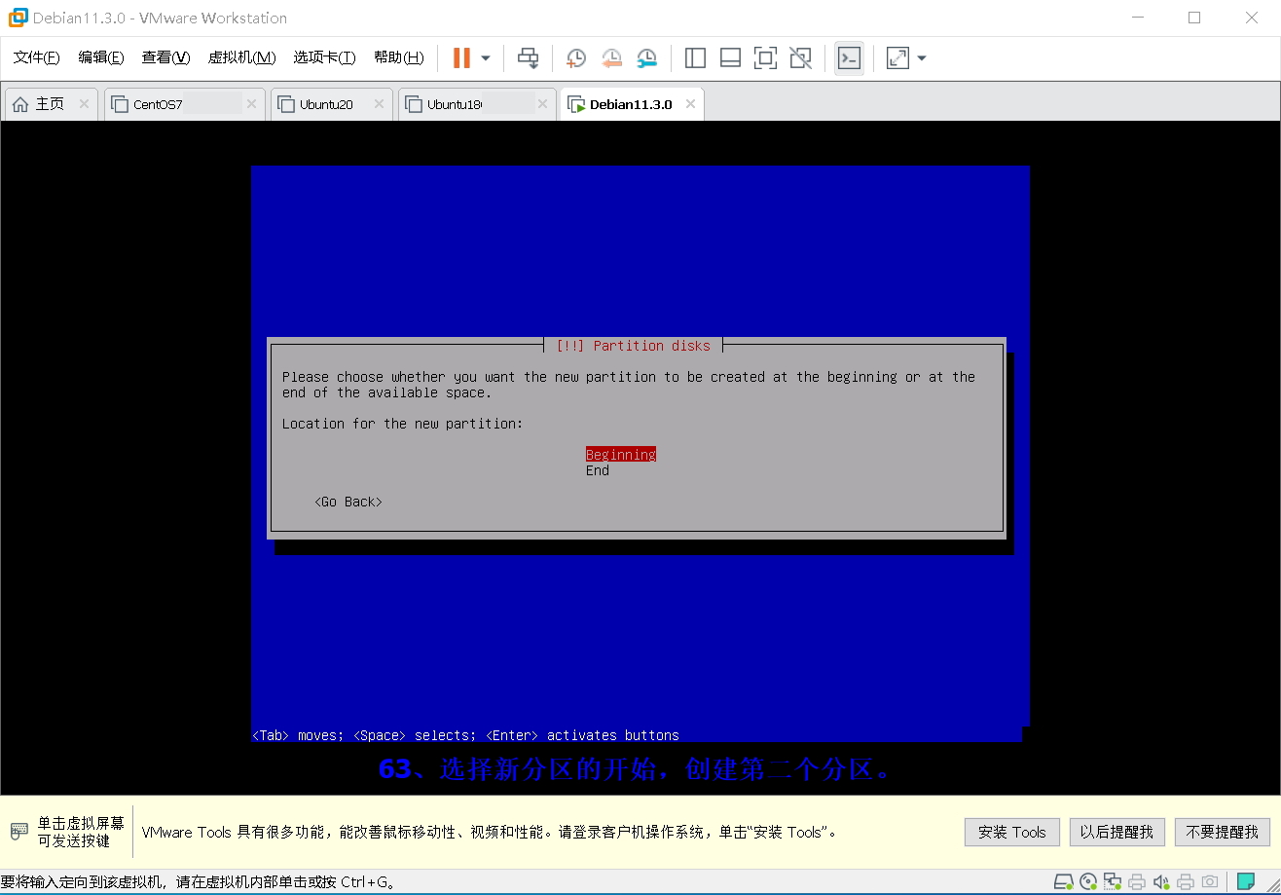This screenshot has height=895, width=1281.
Task: Expand the stretch display dropdown arrow
Action: click(922, 58)
